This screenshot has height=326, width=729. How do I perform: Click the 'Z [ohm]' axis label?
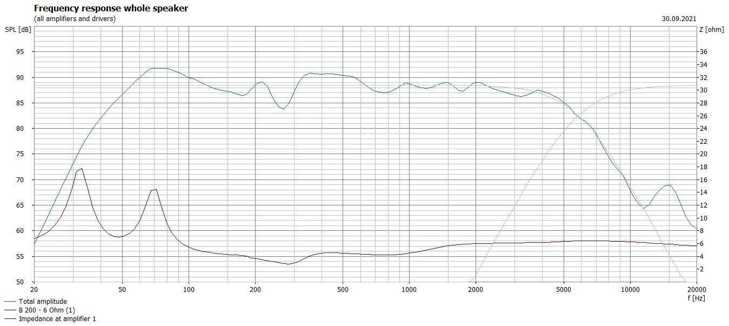[711, 30]
